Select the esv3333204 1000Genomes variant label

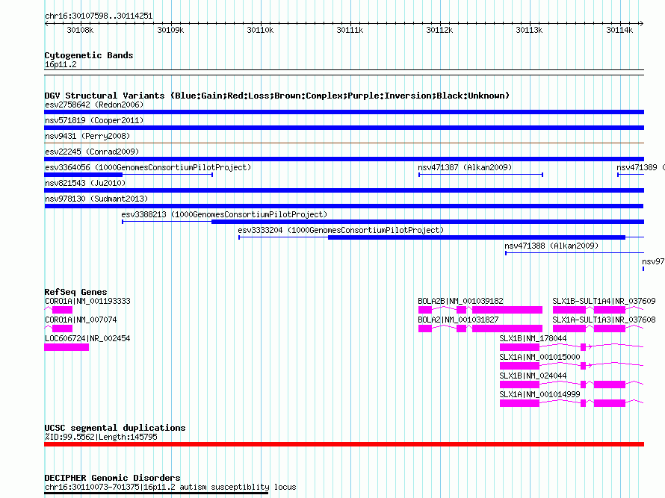pos(341,230)
